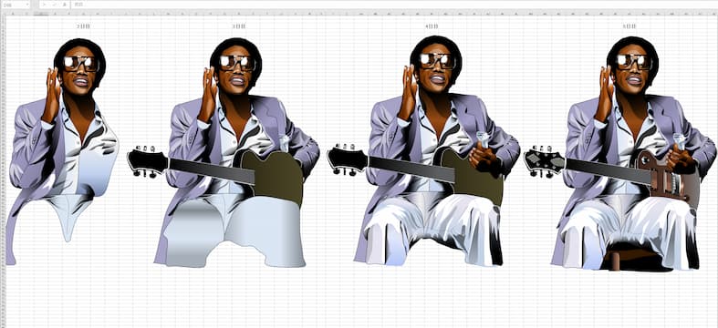718x328 pixels.
Task: Select the second illustration with plain flat trousers
Action: (224, 152)
